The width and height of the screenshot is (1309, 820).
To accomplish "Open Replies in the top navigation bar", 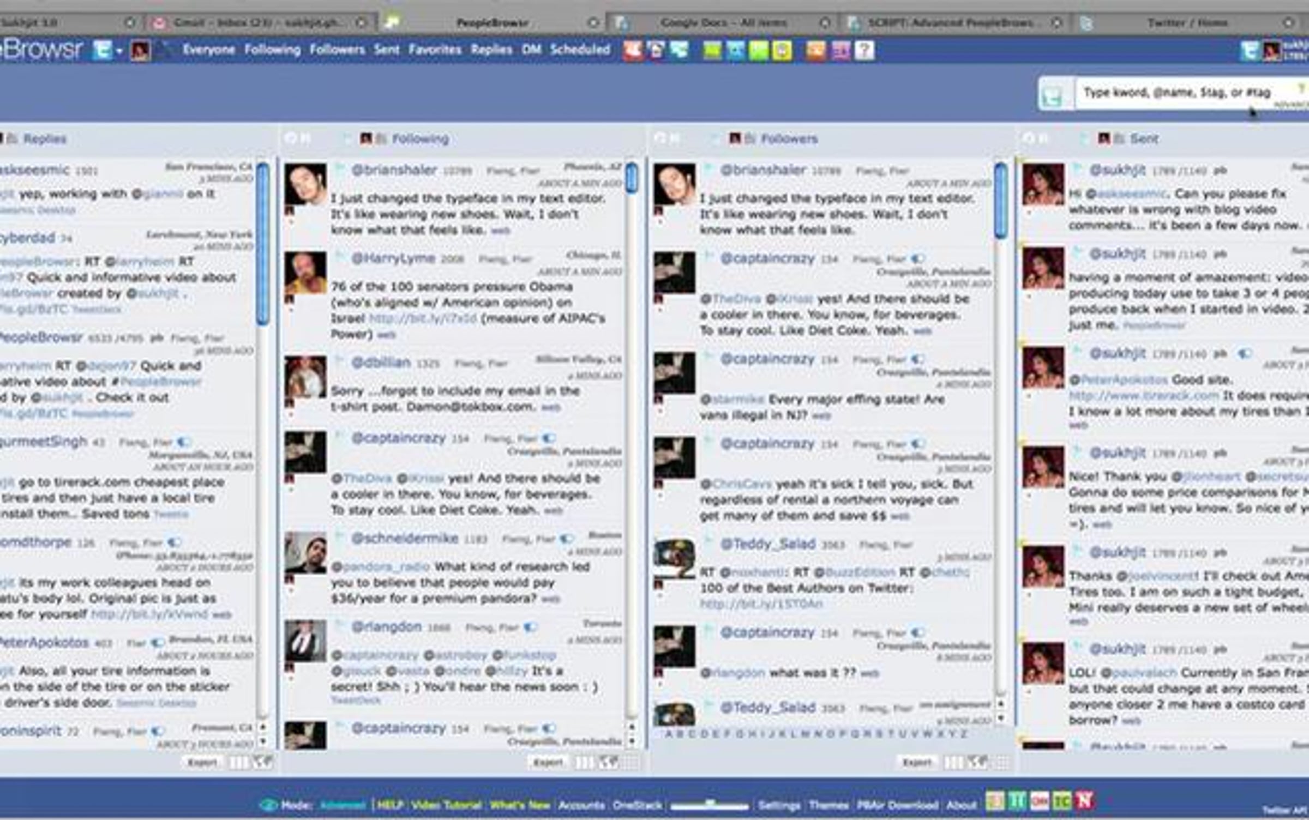I will [491, 50].
